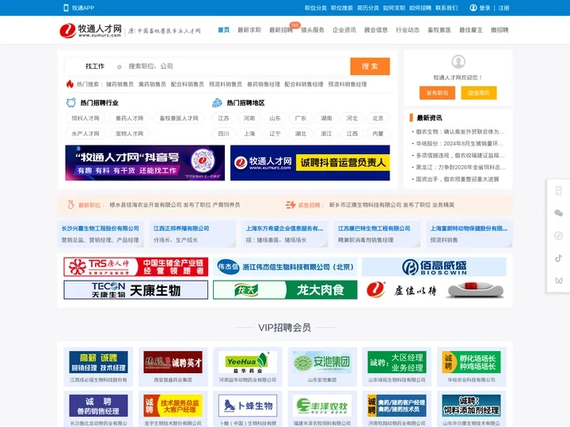The height and width of the screenshot is (427, 570).
Task: Click the 注册 link
Action: pyautogui.click(x=503, y=8)
